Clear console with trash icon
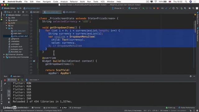Screen dimensions: 199x112 coord(9,102)
